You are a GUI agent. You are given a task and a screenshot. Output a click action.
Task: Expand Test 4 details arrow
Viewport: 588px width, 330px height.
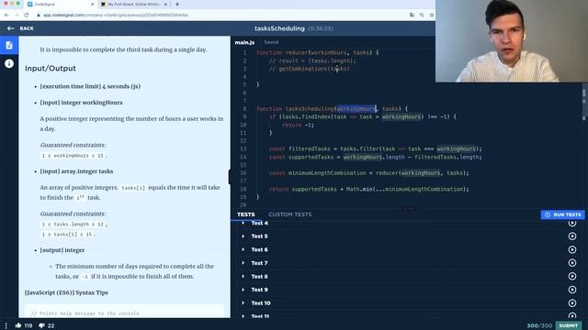[243, 223]
